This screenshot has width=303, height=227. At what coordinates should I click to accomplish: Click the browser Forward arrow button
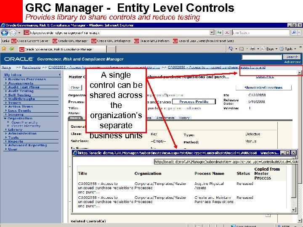[x=13, y=33]
